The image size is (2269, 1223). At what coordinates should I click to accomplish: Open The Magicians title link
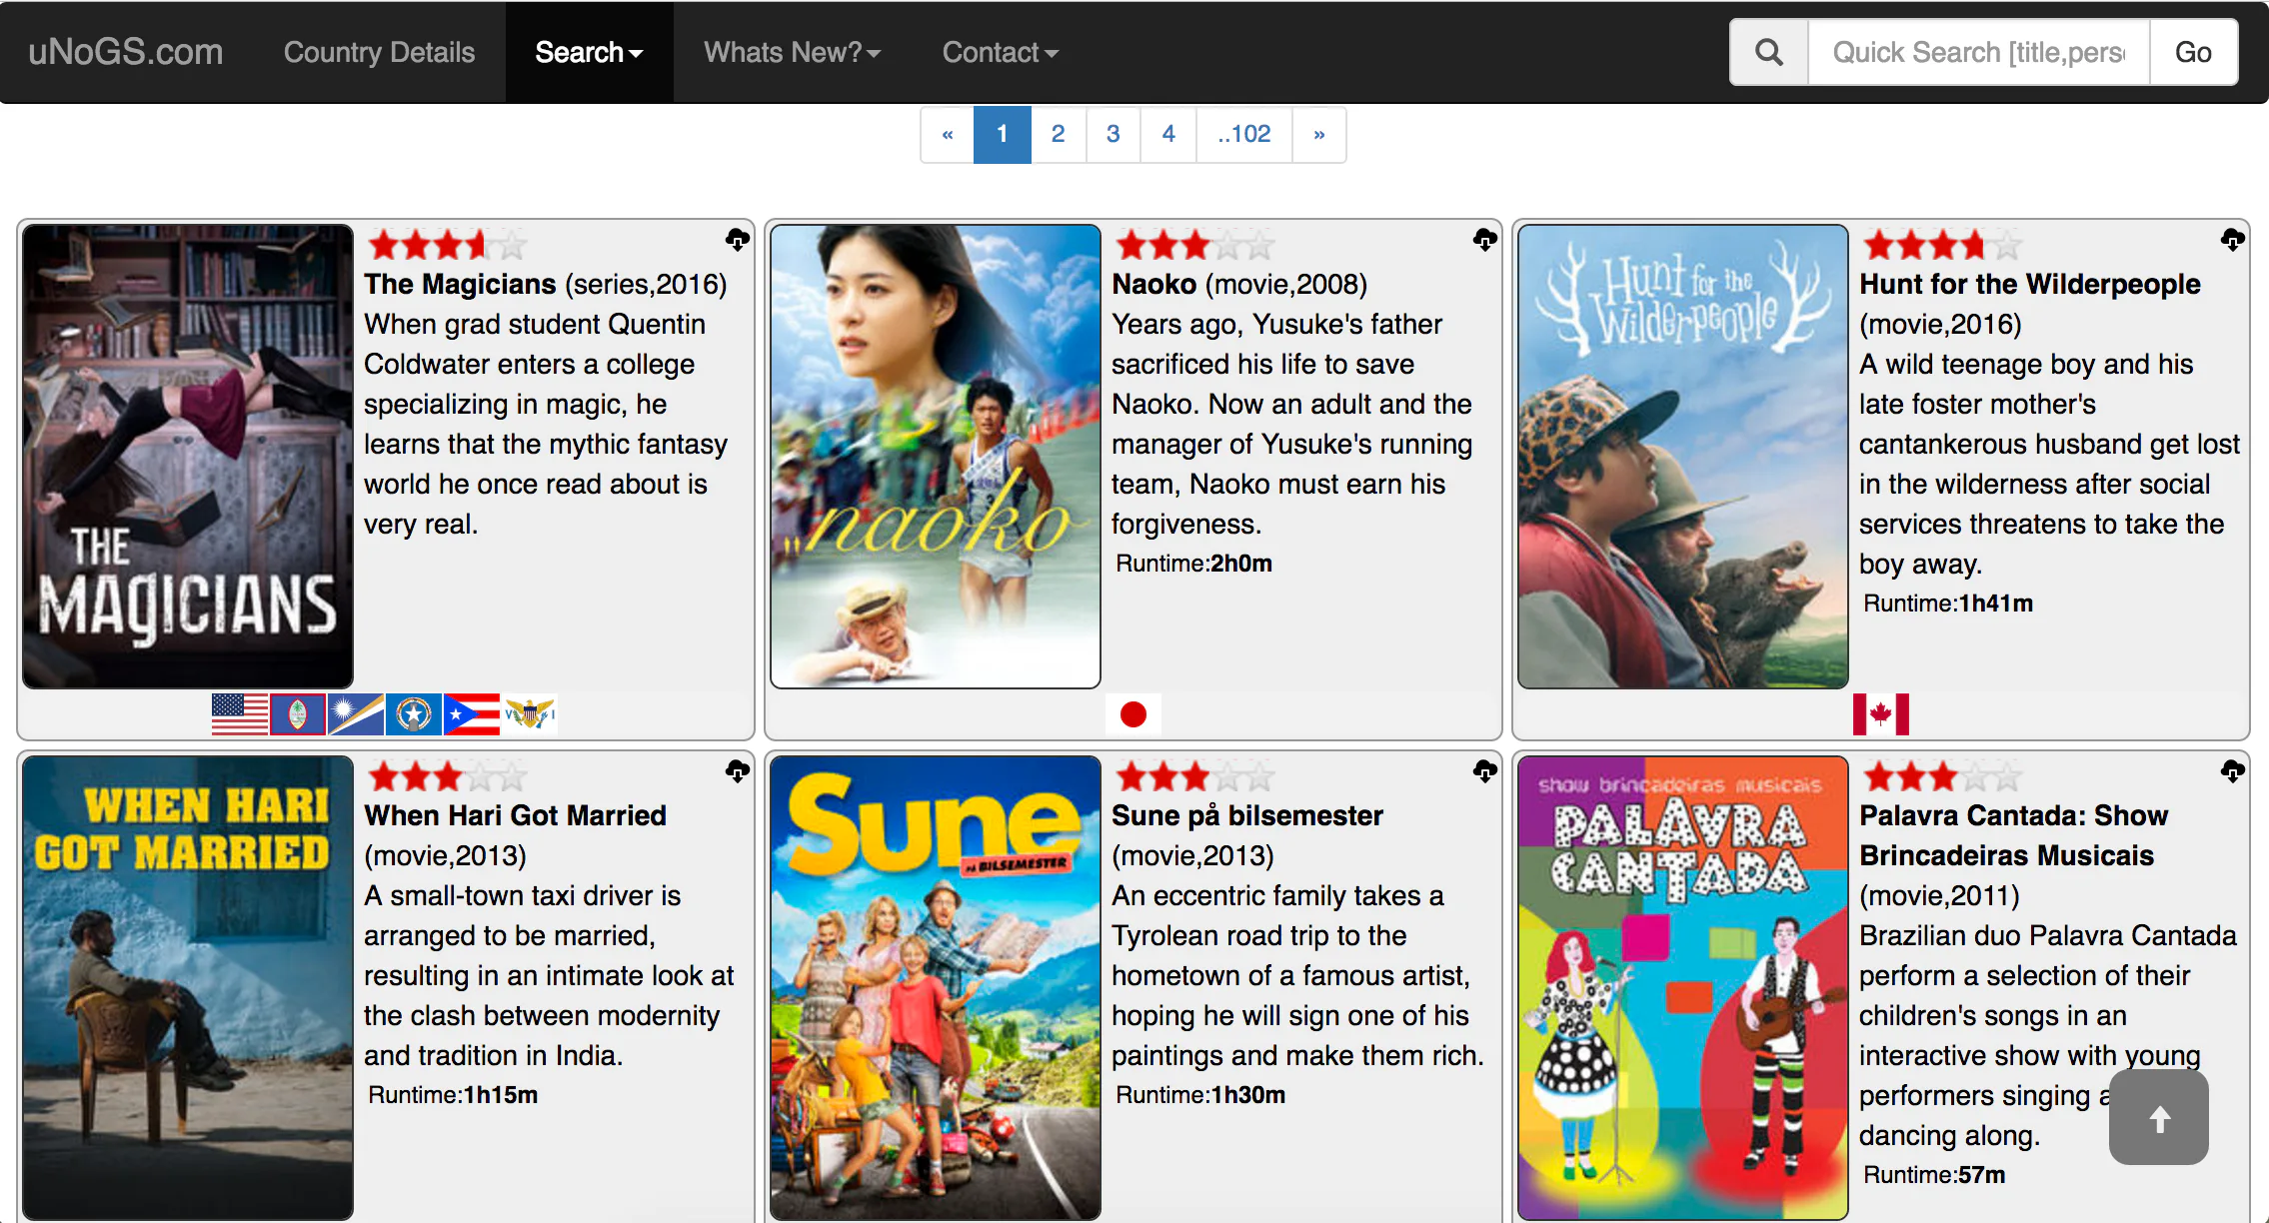coord(460,284)
